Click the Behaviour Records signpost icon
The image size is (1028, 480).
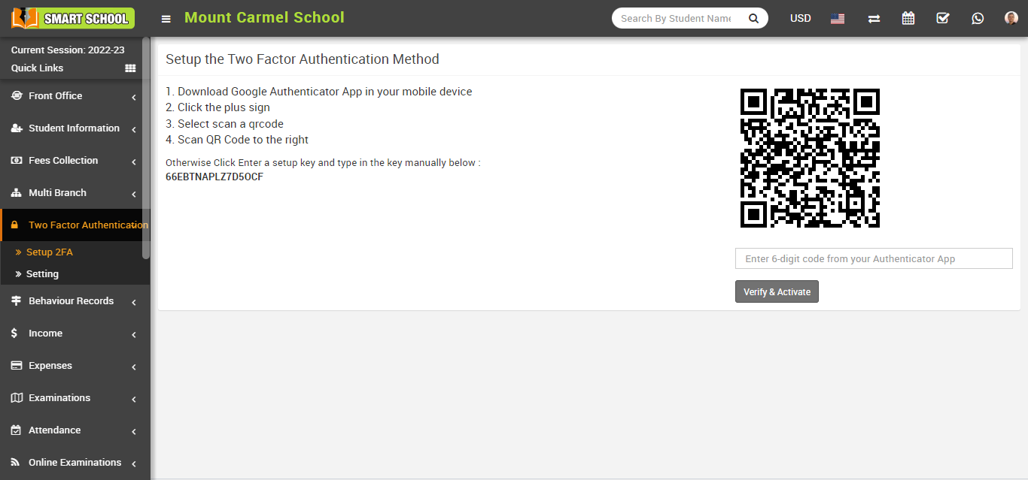17,301
